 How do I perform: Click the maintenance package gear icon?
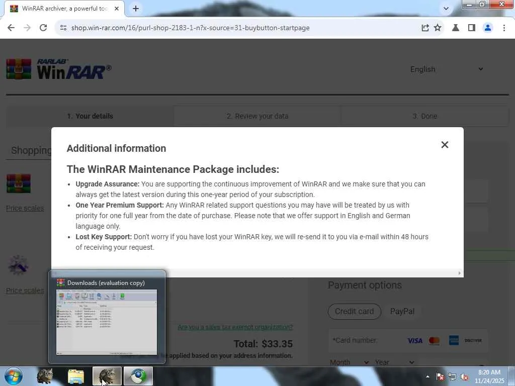pyautogui.click(x=19, y=265)
